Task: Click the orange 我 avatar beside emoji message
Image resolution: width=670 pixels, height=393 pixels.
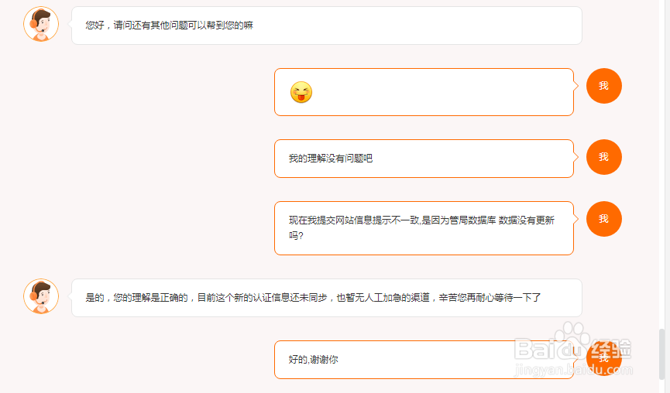Action: tap(603, 86)
